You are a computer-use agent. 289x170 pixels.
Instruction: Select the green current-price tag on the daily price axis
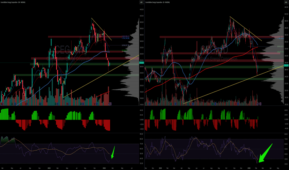coord(286,66)
